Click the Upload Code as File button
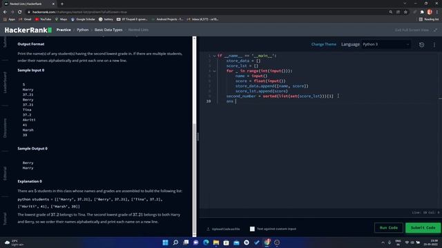The image size is (442, 248). point(223,229)
